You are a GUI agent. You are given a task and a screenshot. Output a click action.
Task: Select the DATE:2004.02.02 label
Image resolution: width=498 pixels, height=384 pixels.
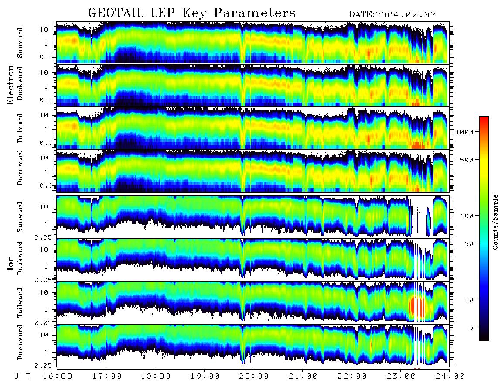(x=392, y=14)
